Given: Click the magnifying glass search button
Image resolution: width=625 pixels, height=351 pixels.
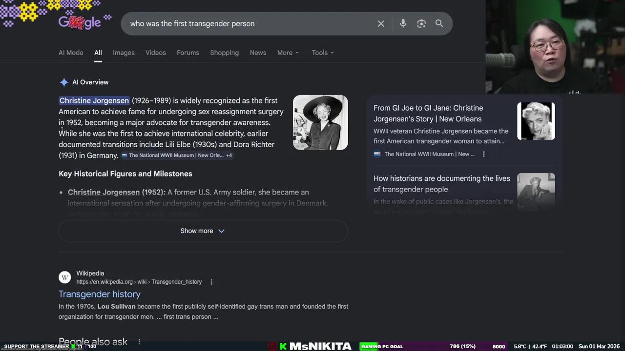Looking at the screenshot, I should point(439,23).
